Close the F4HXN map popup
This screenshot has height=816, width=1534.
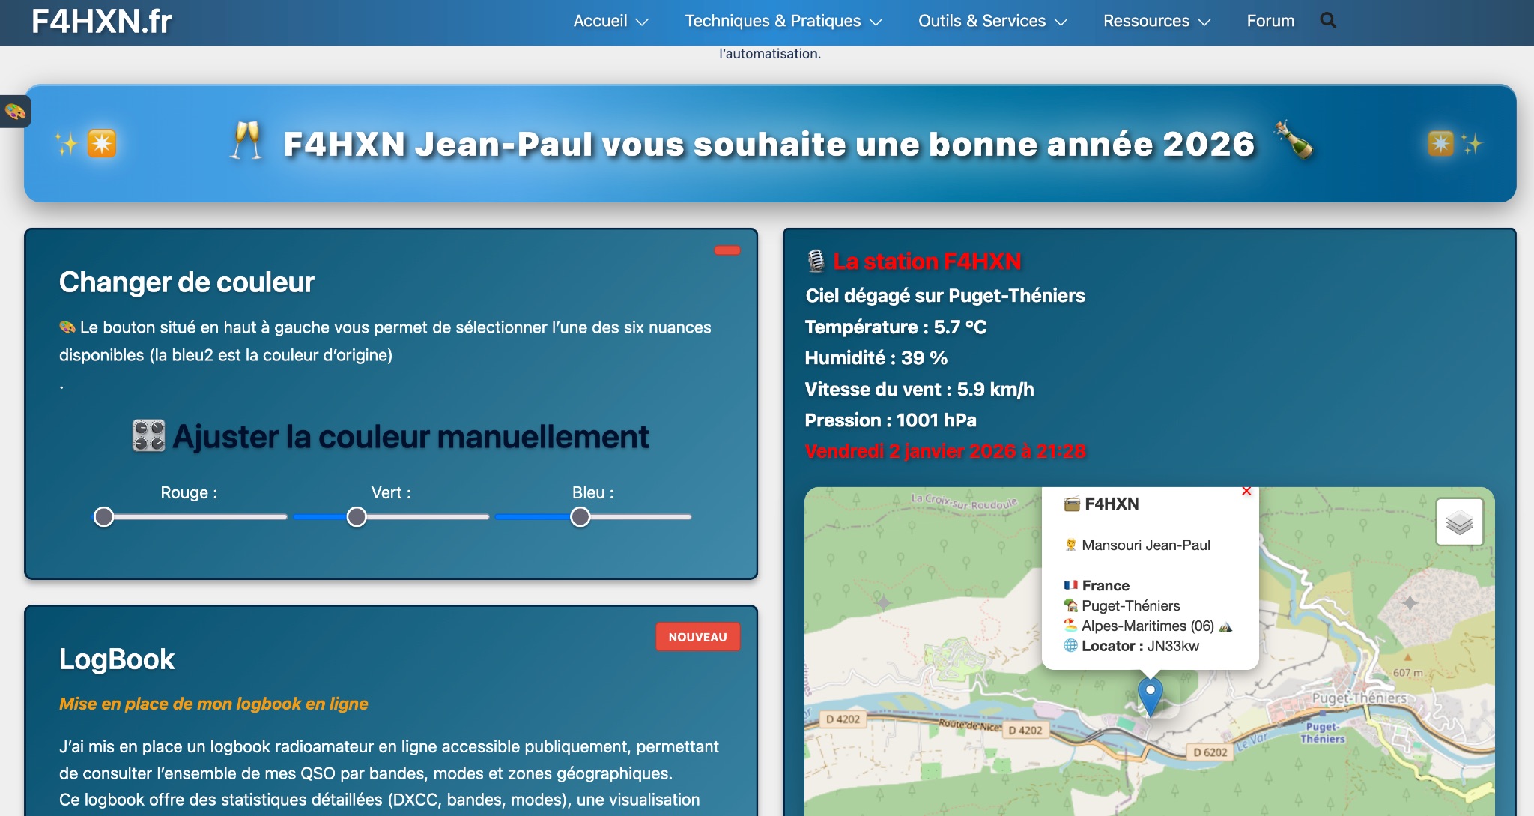(1246, 492)
